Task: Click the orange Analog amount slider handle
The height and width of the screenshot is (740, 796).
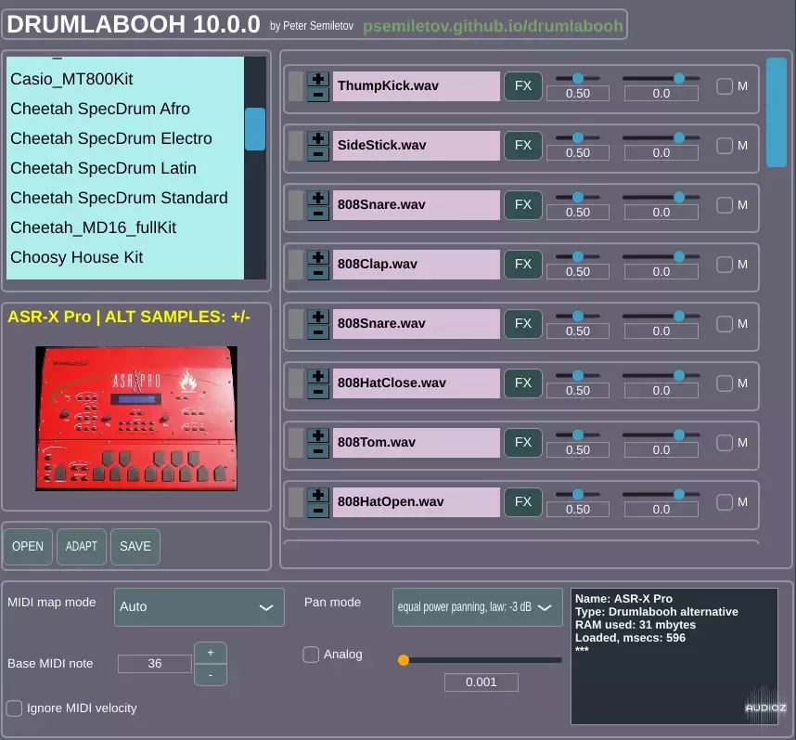Action: tap(404, 660)
